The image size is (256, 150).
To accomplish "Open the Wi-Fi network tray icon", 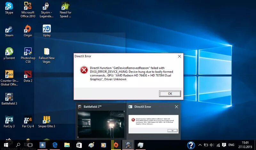I will click(218, 145).
